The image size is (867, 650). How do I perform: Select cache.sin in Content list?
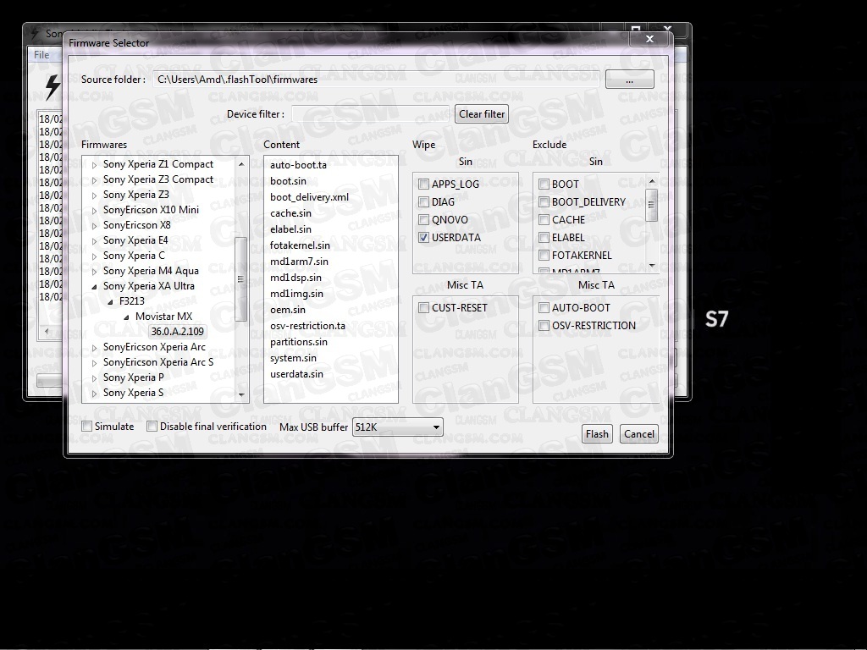point(290,212)
